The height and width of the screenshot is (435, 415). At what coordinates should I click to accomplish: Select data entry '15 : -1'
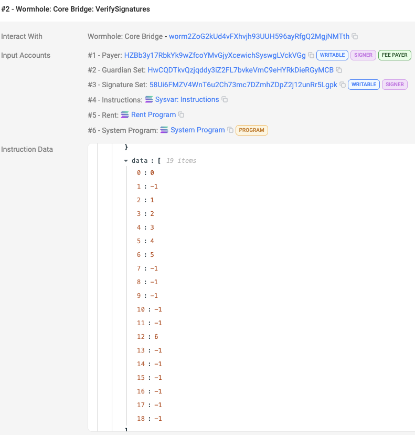(x=150, y=378)
